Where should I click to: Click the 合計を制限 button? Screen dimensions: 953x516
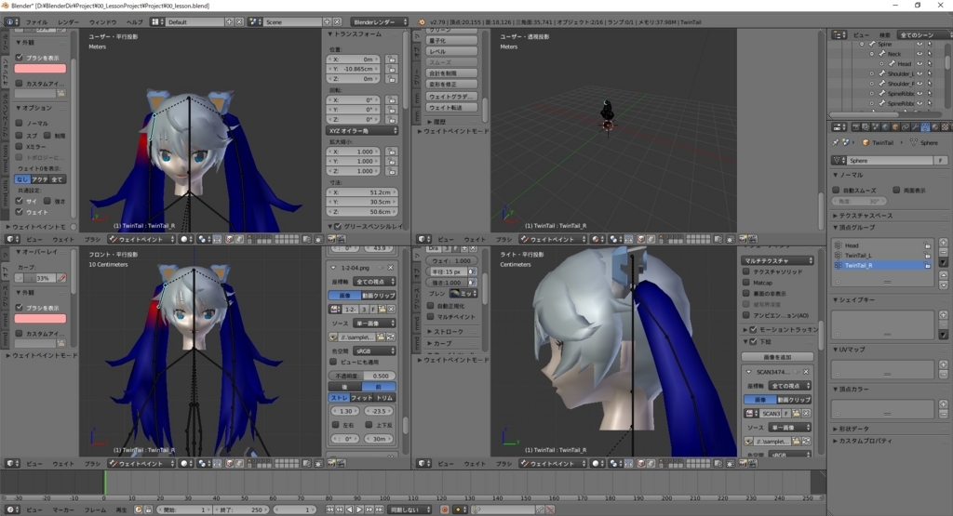[x=451, y=73]
